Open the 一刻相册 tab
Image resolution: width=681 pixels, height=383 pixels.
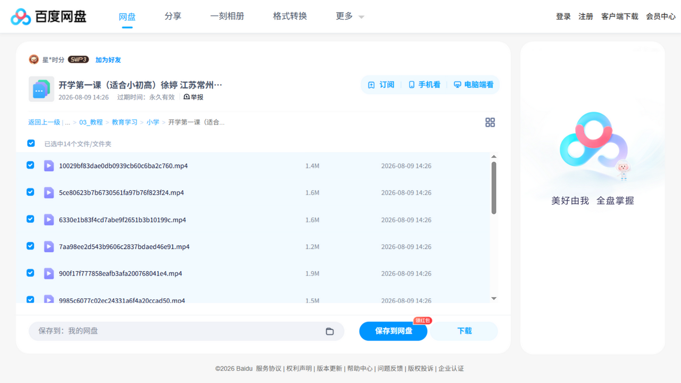tap(227, 16)
